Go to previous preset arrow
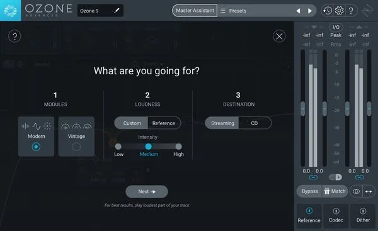Screen dimensions: 378x231 coord(298,11)
